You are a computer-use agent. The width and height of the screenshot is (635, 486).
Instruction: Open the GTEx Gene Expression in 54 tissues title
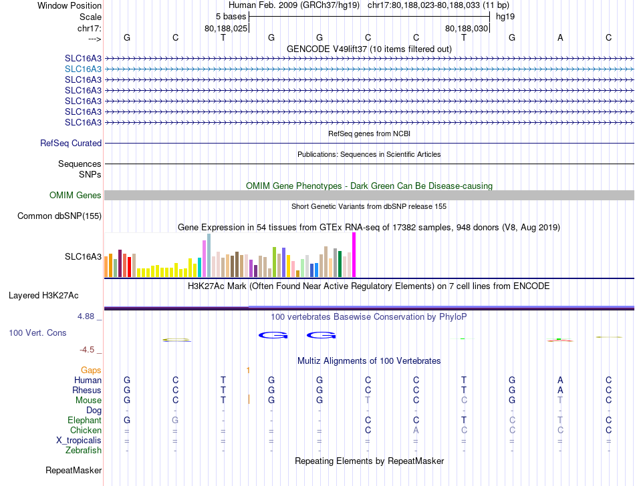[x=369, y=227]
